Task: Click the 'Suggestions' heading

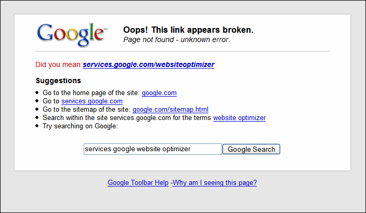Action: point(58,81)
